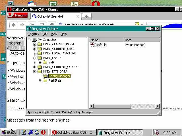Click the 9:39 AM system clock
This screenshot has height=136, width=182.
(170, 133)
